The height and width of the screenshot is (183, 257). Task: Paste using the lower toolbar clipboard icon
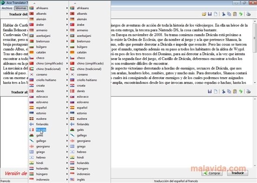[x=235, y=91]
